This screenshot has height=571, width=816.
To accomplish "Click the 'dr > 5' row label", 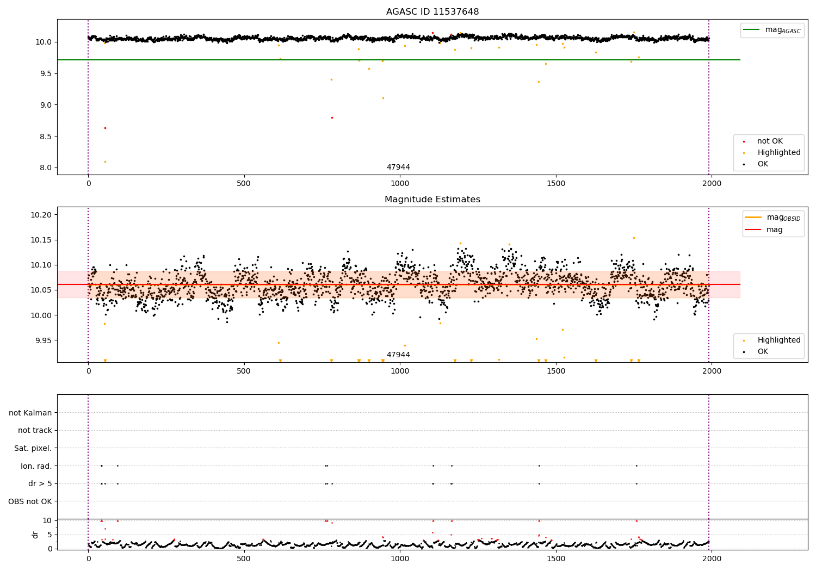I will coord(40,484).
